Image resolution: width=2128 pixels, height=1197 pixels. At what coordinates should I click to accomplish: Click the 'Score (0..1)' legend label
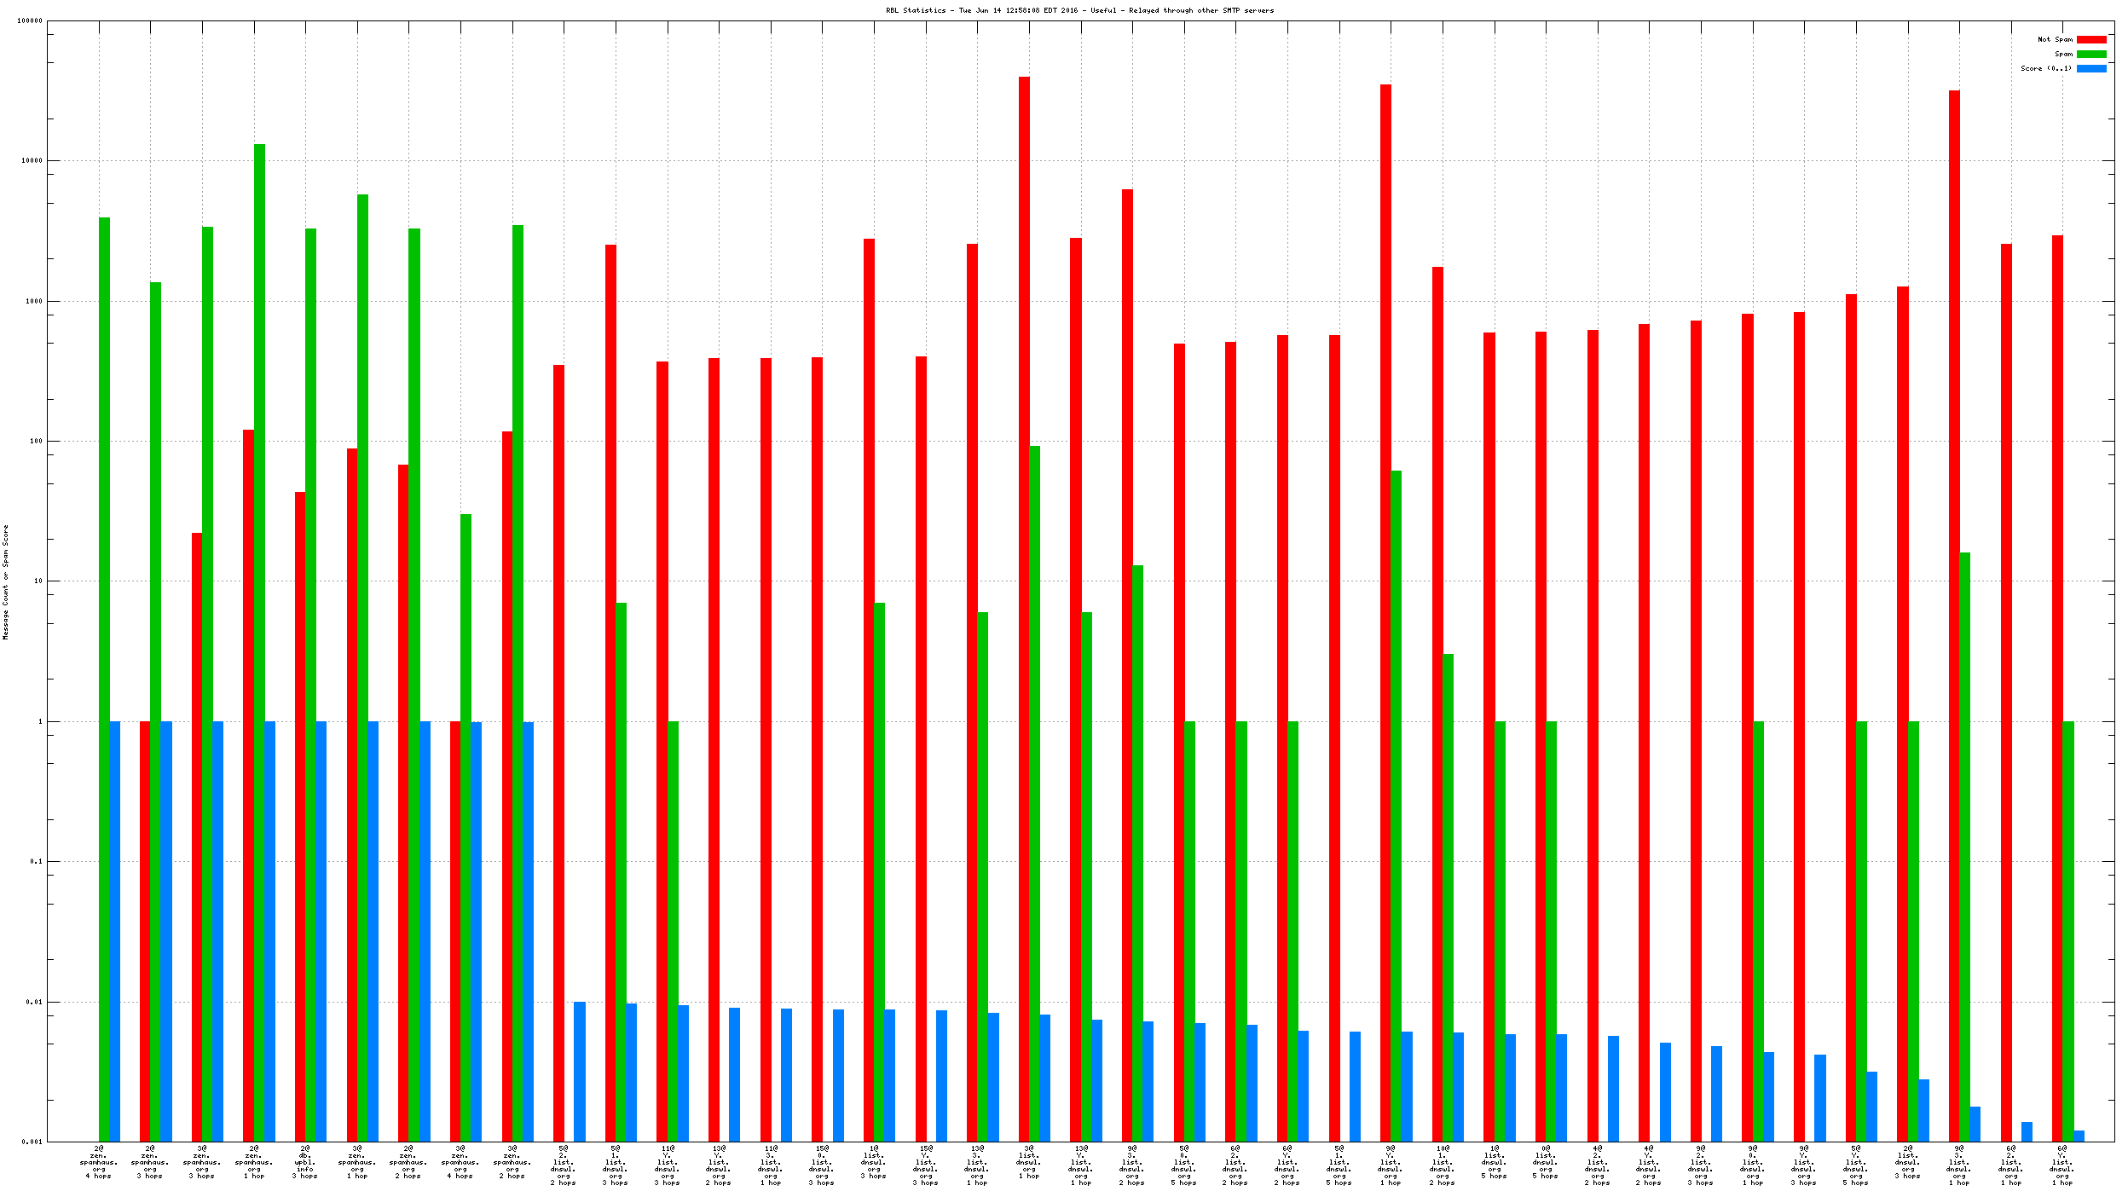2045,69
